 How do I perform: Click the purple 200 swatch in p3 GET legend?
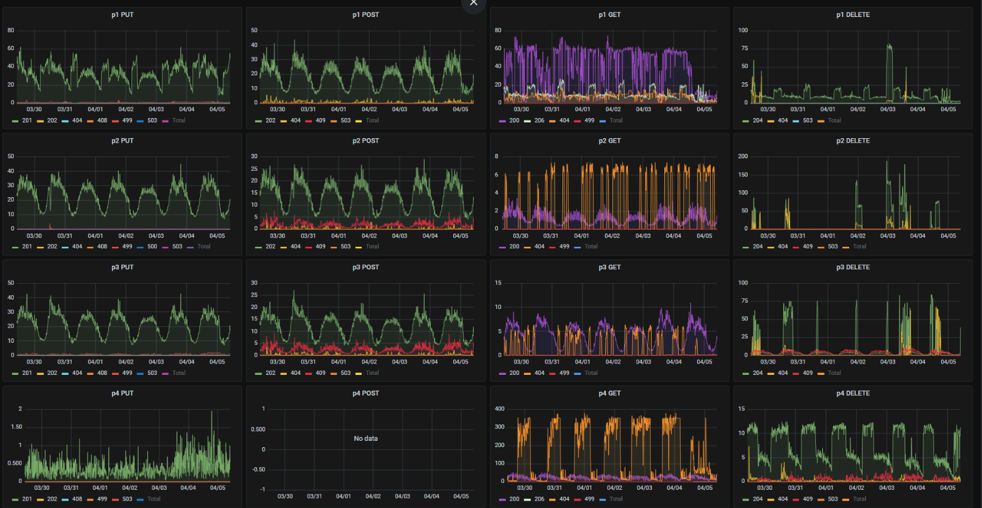(x=503, y=373)
